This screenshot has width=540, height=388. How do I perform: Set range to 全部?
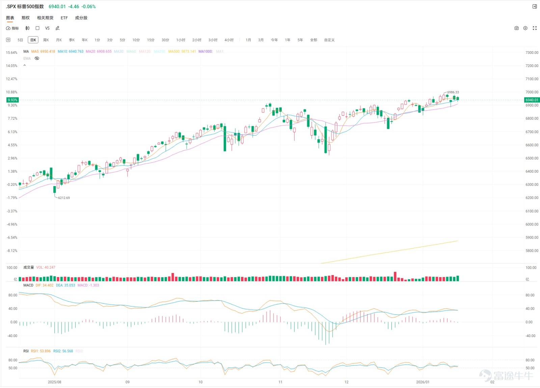pyautogui.click(x=314, y=40)
